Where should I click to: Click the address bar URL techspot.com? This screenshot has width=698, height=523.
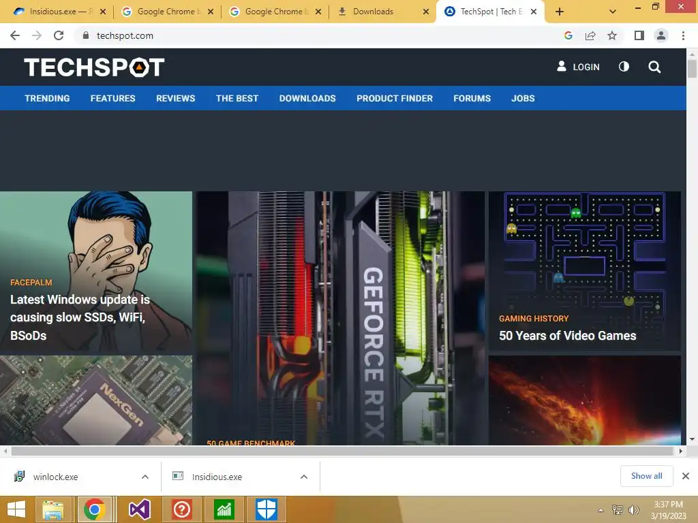point(125,35)
